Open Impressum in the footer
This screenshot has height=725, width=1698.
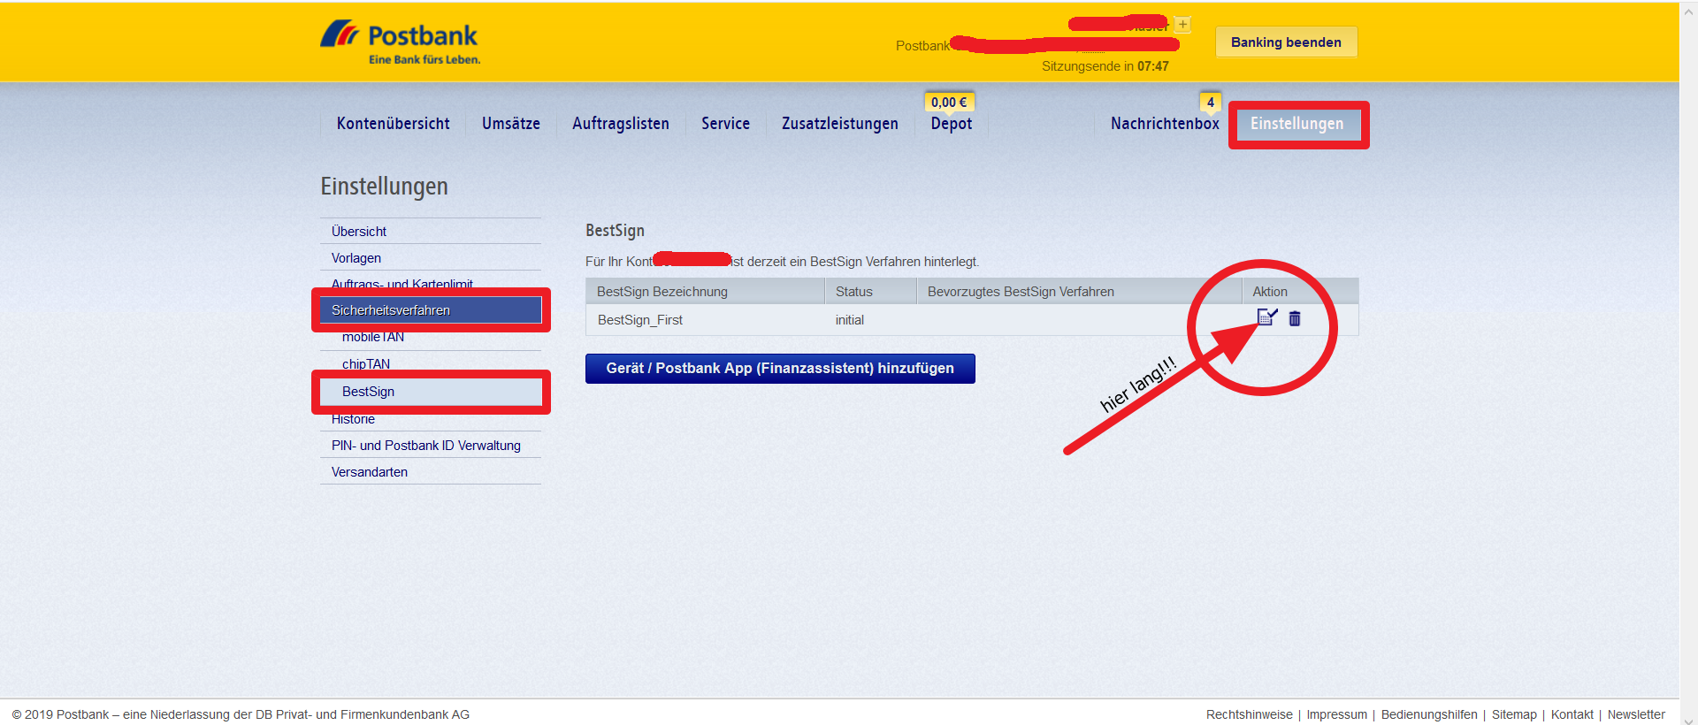(1336, 714)
